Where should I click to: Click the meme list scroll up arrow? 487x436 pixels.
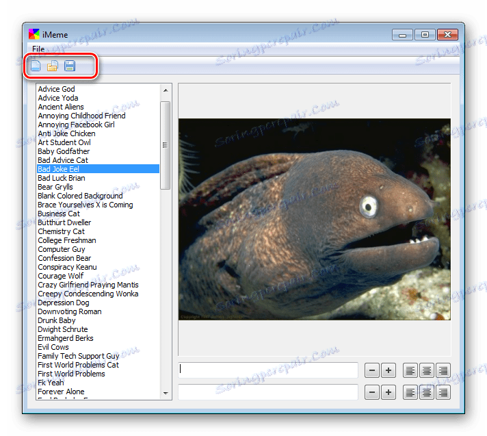(166, 90)
